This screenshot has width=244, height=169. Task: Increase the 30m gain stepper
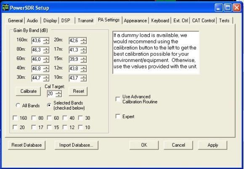46,76
